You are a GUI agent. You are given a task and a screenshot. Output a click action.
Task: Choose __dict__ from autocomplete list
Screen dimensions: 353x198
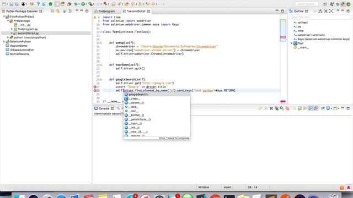point(157,107)
